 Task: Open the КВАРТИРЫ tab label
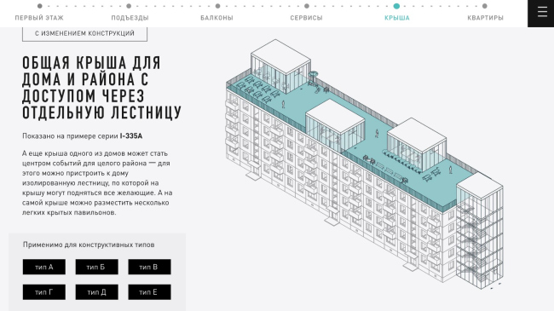(486, 18)
